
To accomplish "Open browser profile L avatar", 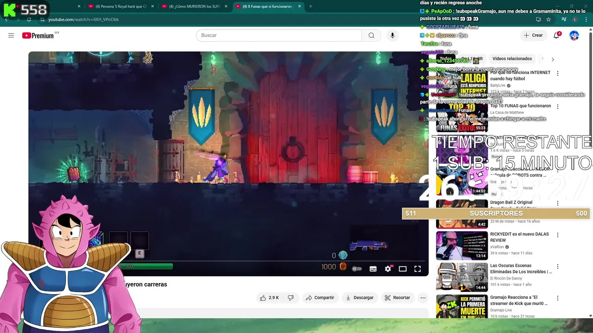I will (x=575, y=19).
